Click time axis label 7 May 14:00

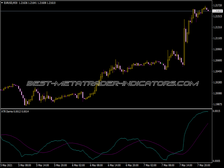(x=186, y=165)
